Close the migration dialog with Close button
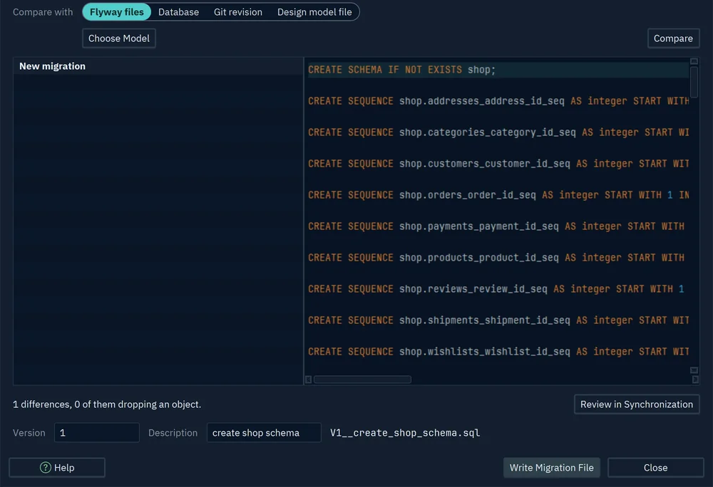 [x=655, y=468]
